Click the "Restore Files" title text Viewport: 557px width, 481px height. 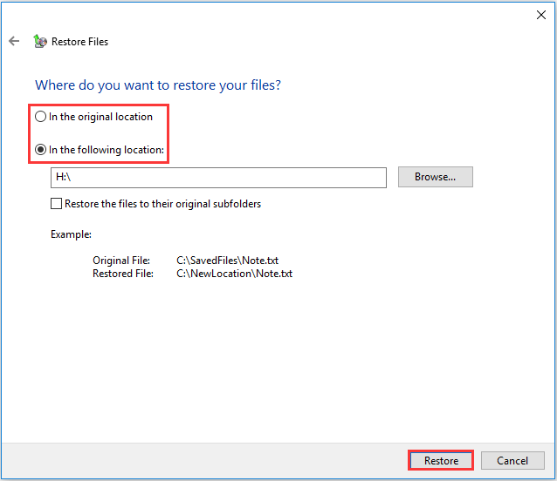[80, 42]
